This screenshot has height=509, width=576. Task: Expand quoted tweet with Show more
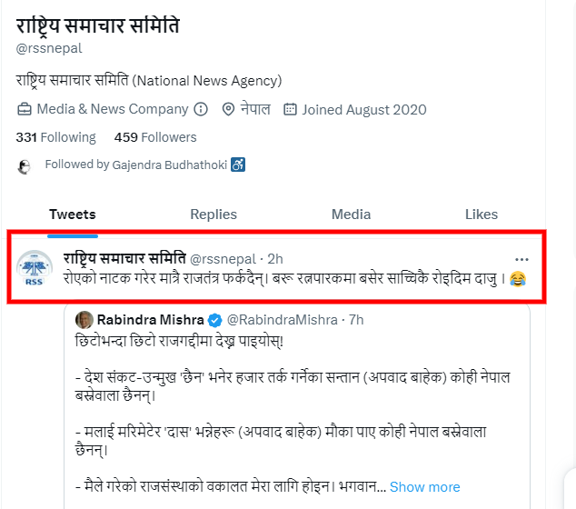425,487
